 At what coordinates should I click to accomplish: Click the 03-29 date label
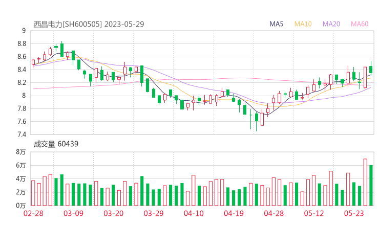pyautogui.click(x=154, y=213)
